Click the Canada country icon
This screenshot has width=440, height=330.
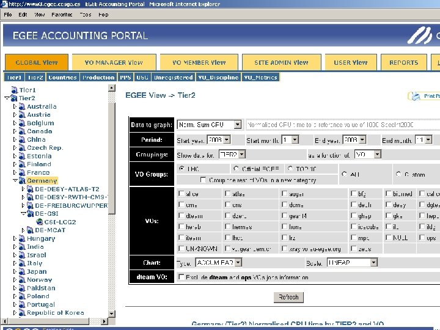(22, 131)
